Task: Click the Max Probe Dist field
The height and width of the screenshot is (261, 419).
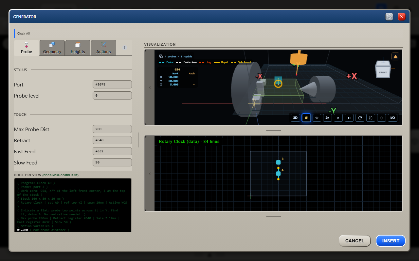Action: [112, 129]
